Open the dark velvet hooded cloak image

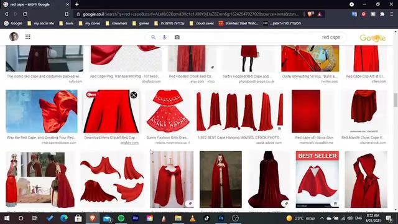point(269,179)
